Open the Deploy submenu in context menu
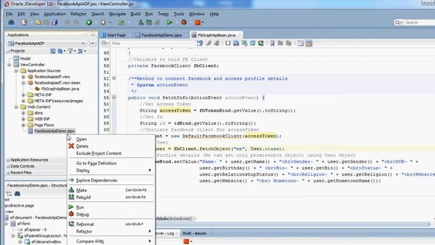The width and height of the screenshot is (435, 245). [x=111, y=170]
